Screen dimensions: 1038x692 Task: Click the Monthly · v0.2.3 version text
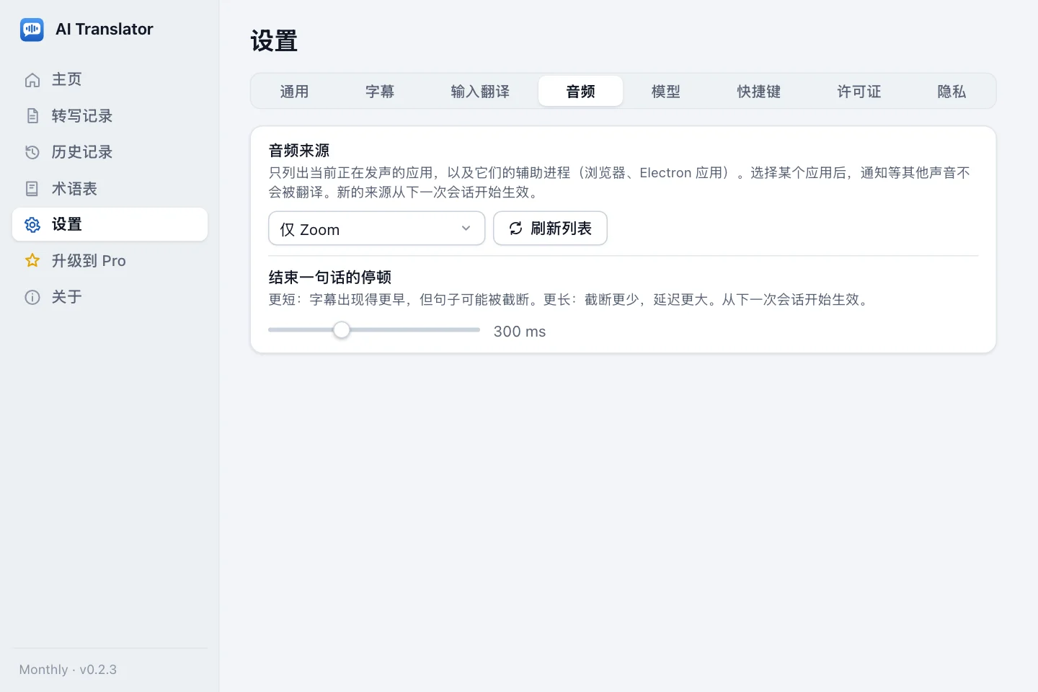[x=68, y=670]
